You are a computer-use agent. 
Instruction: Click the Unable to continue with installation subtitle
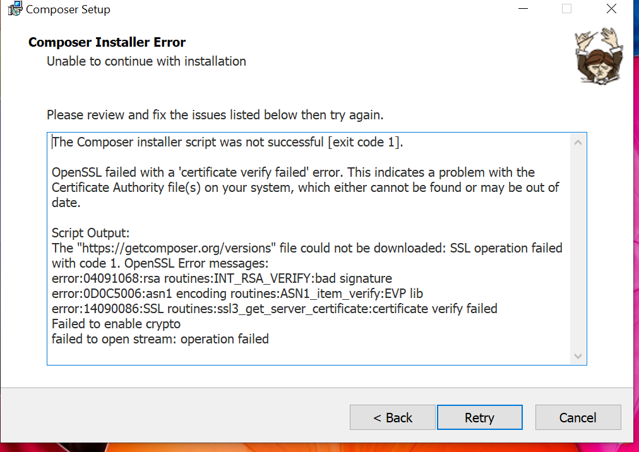[146, 61]
